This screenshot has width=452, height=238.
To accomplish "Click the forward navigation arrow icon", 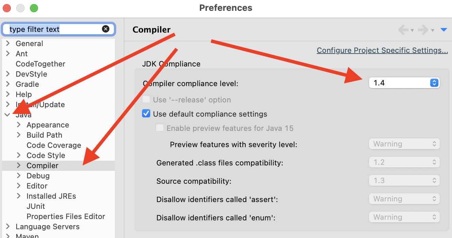I will coord(423,30).
